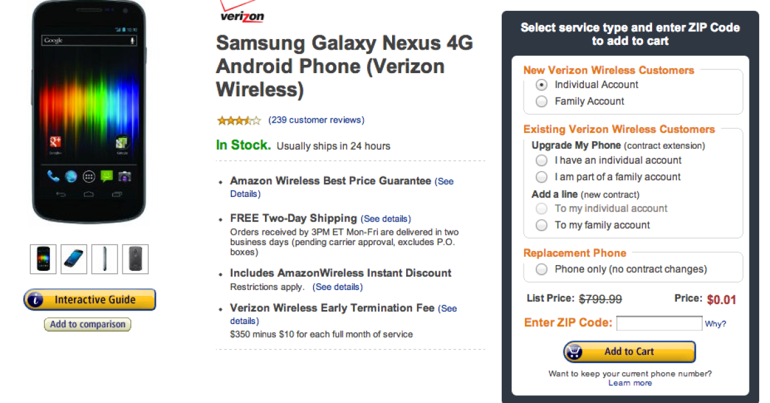770x403 pixels.
Task: Choose "I am part of a family account"
Action: click(542, 177)
